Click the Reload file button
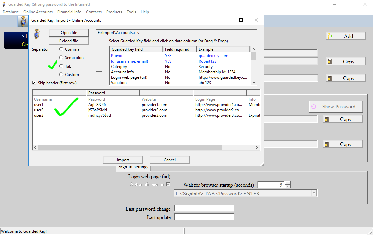This screenshot has height=235, width=373. pos(69,41)
